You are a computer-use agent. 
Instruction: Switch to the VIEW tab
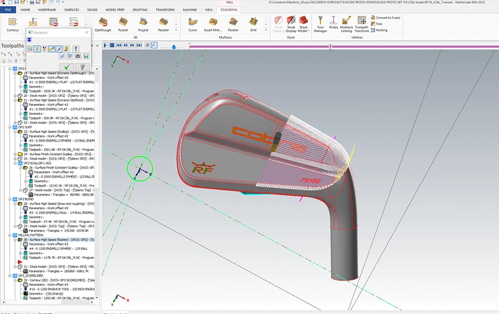point(209,10)
